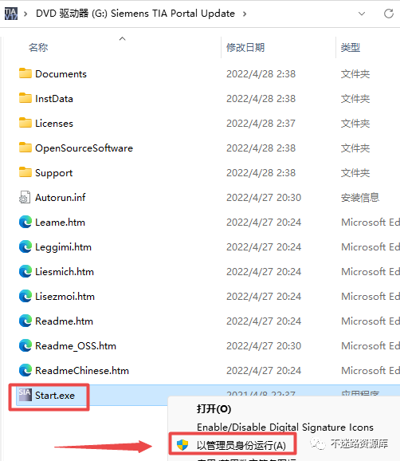Sort by the 名称 column header
Image resolution: width=400 pixels, height=461 pixels.
(38, 47)
